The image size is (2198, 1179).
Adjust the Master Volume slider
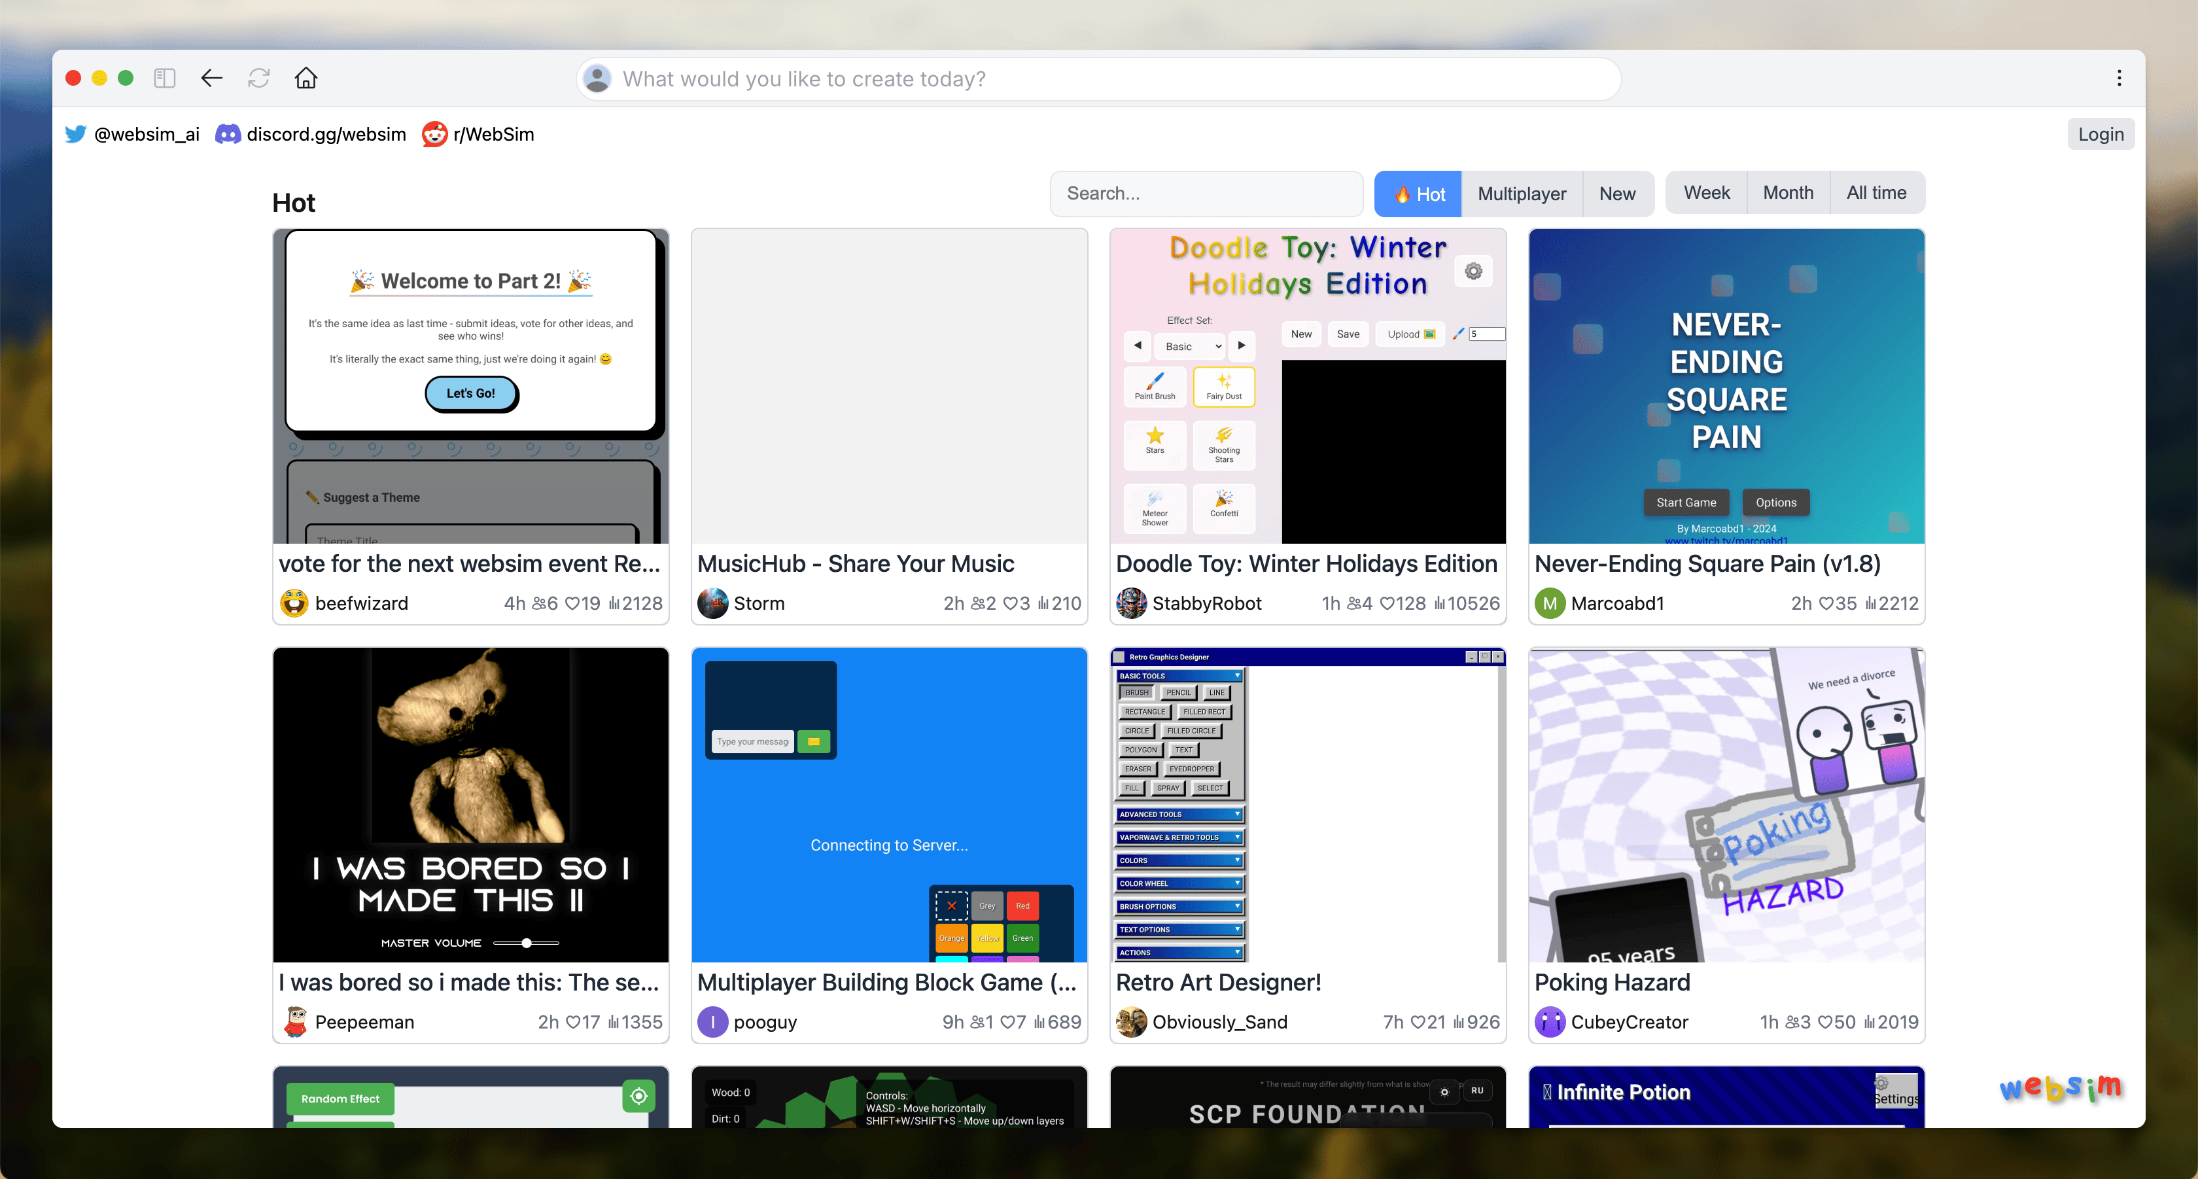coord(527,943)
